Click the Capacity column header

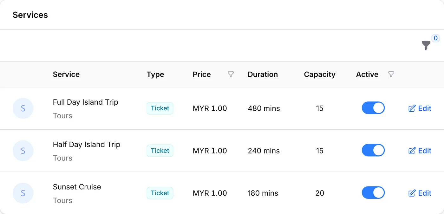(x=320, y=75)
